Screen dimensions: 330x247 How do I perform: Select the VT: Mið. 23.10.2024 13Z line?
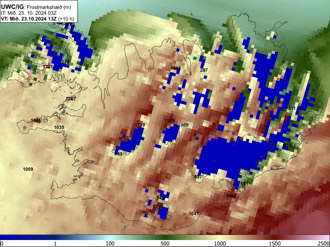pos(37,19)
